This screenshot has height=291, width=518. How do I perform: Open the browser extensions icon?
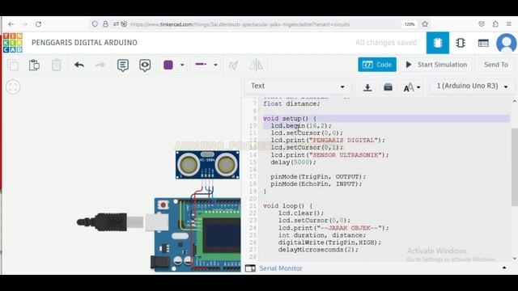[495, 24]
